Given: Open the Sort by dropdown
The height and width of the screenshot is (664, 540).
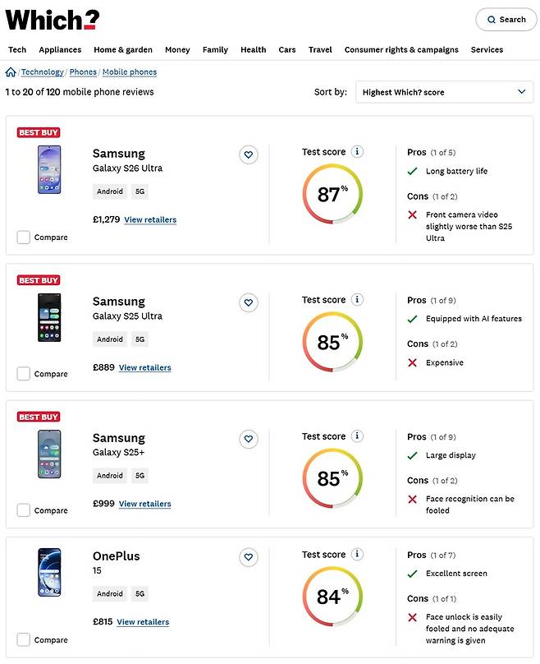Looking at the screenshot, I should point(444,92).
